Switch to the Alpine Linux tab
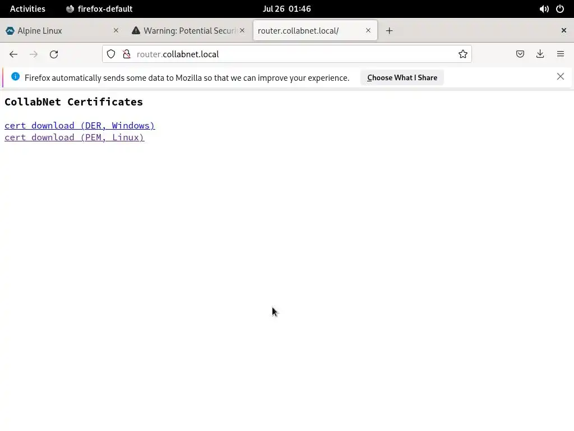This screenshot has height=431, width=574. (63, 31)
